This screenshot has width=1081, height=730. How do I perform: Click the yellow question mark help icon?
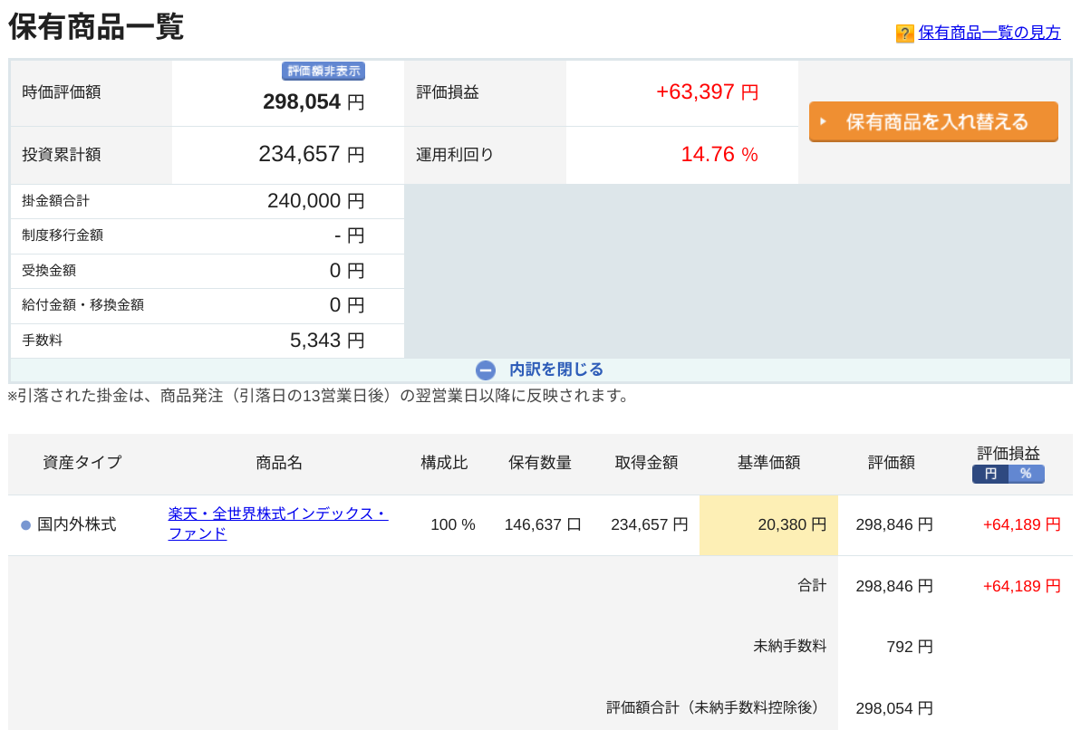903,33
